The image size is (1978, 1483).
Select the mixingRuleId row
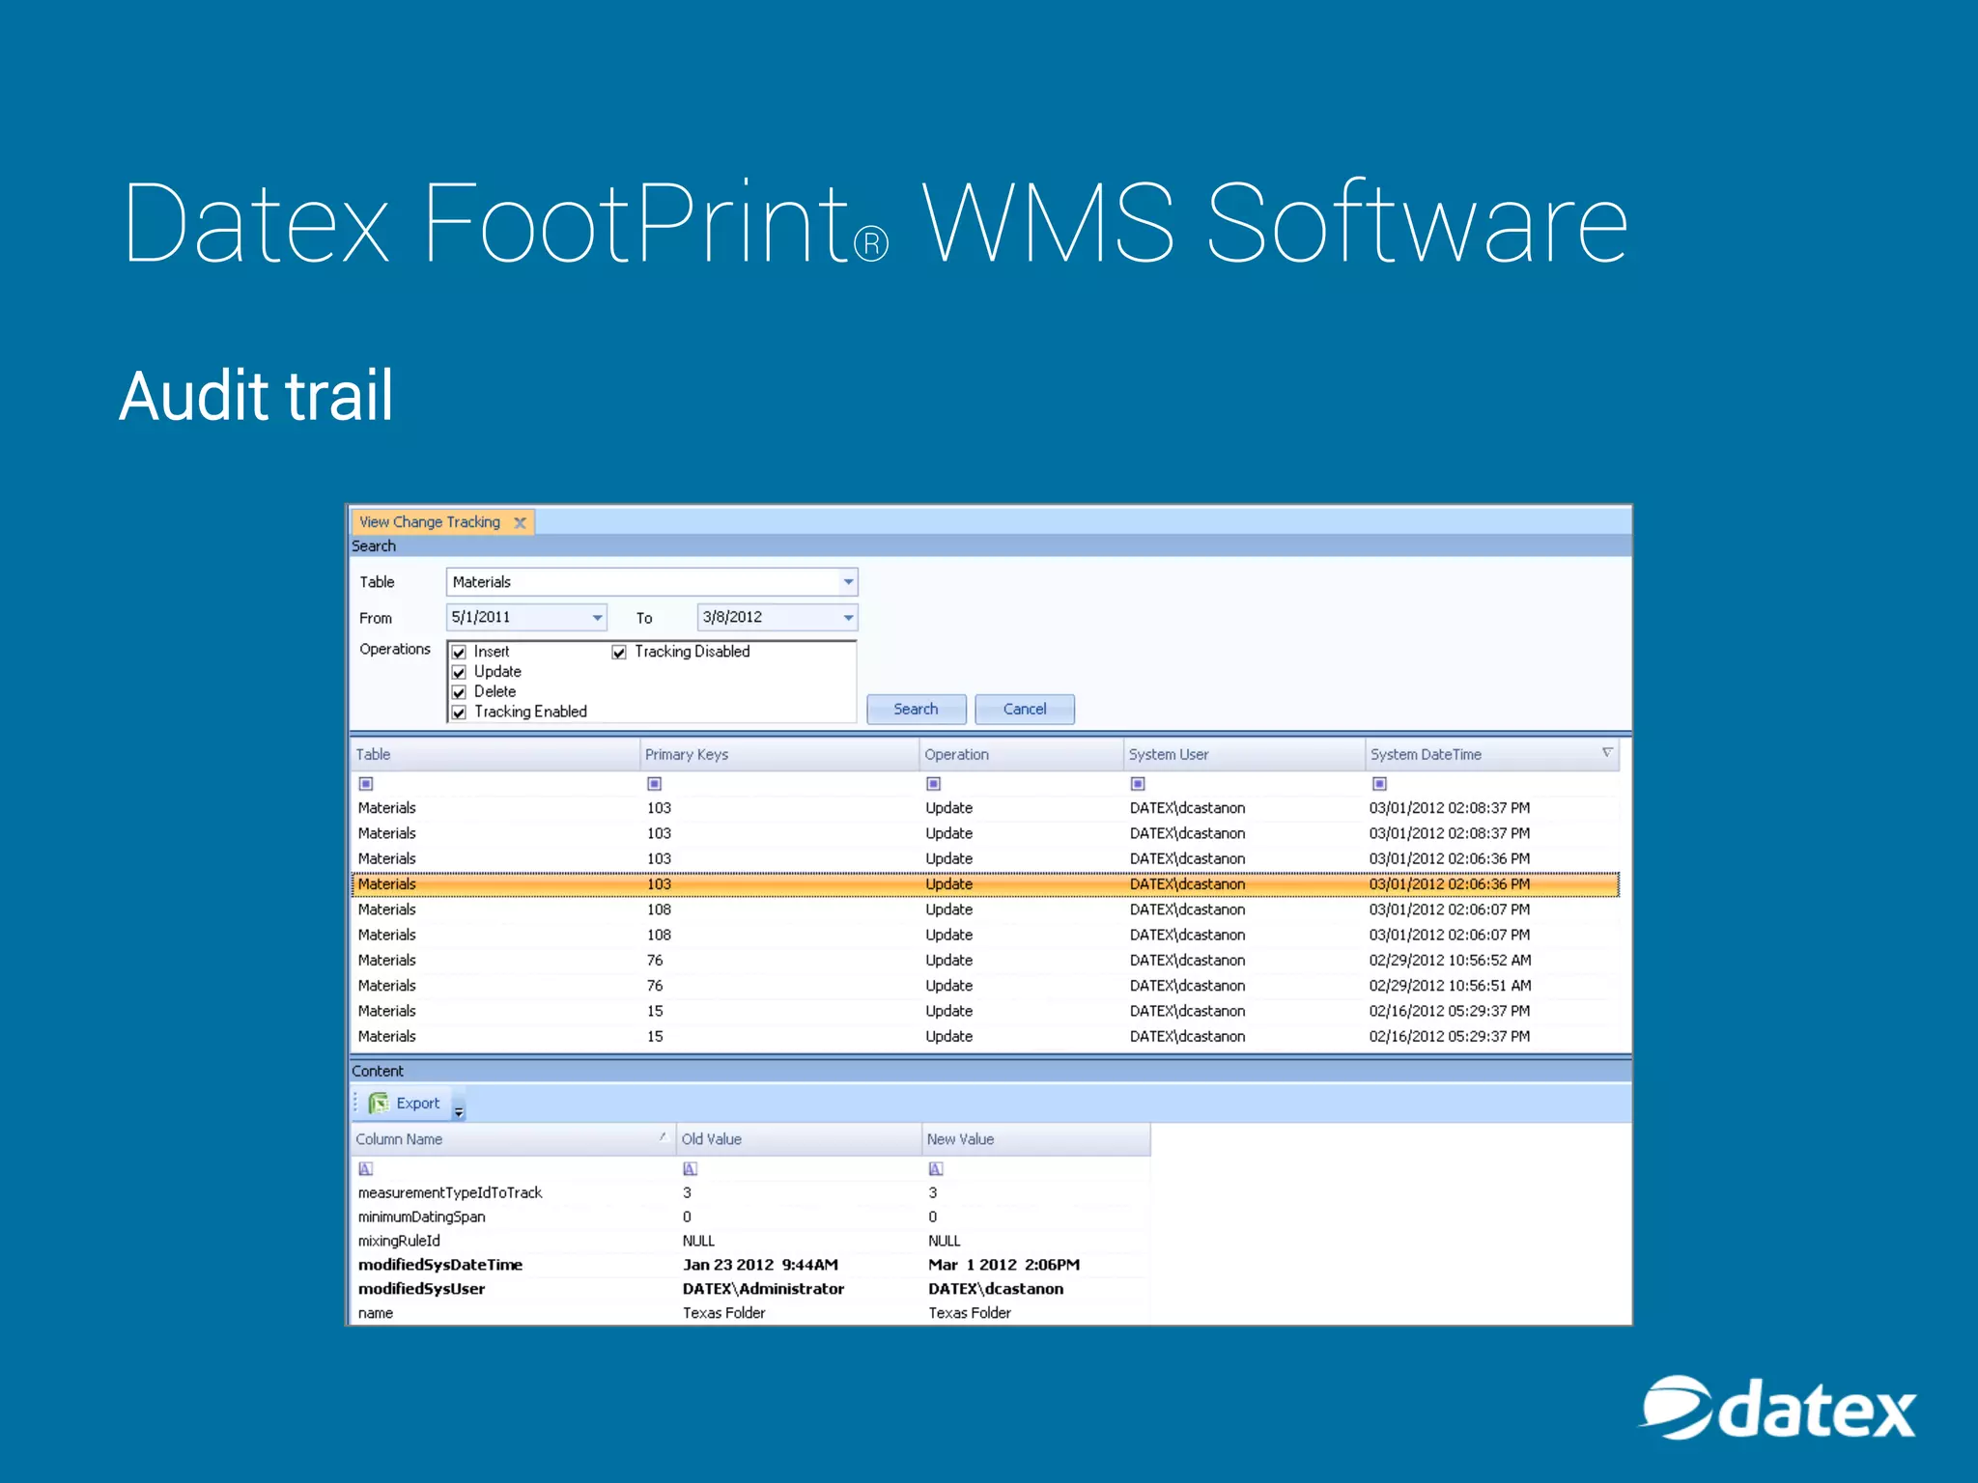tap(750, 1242)
